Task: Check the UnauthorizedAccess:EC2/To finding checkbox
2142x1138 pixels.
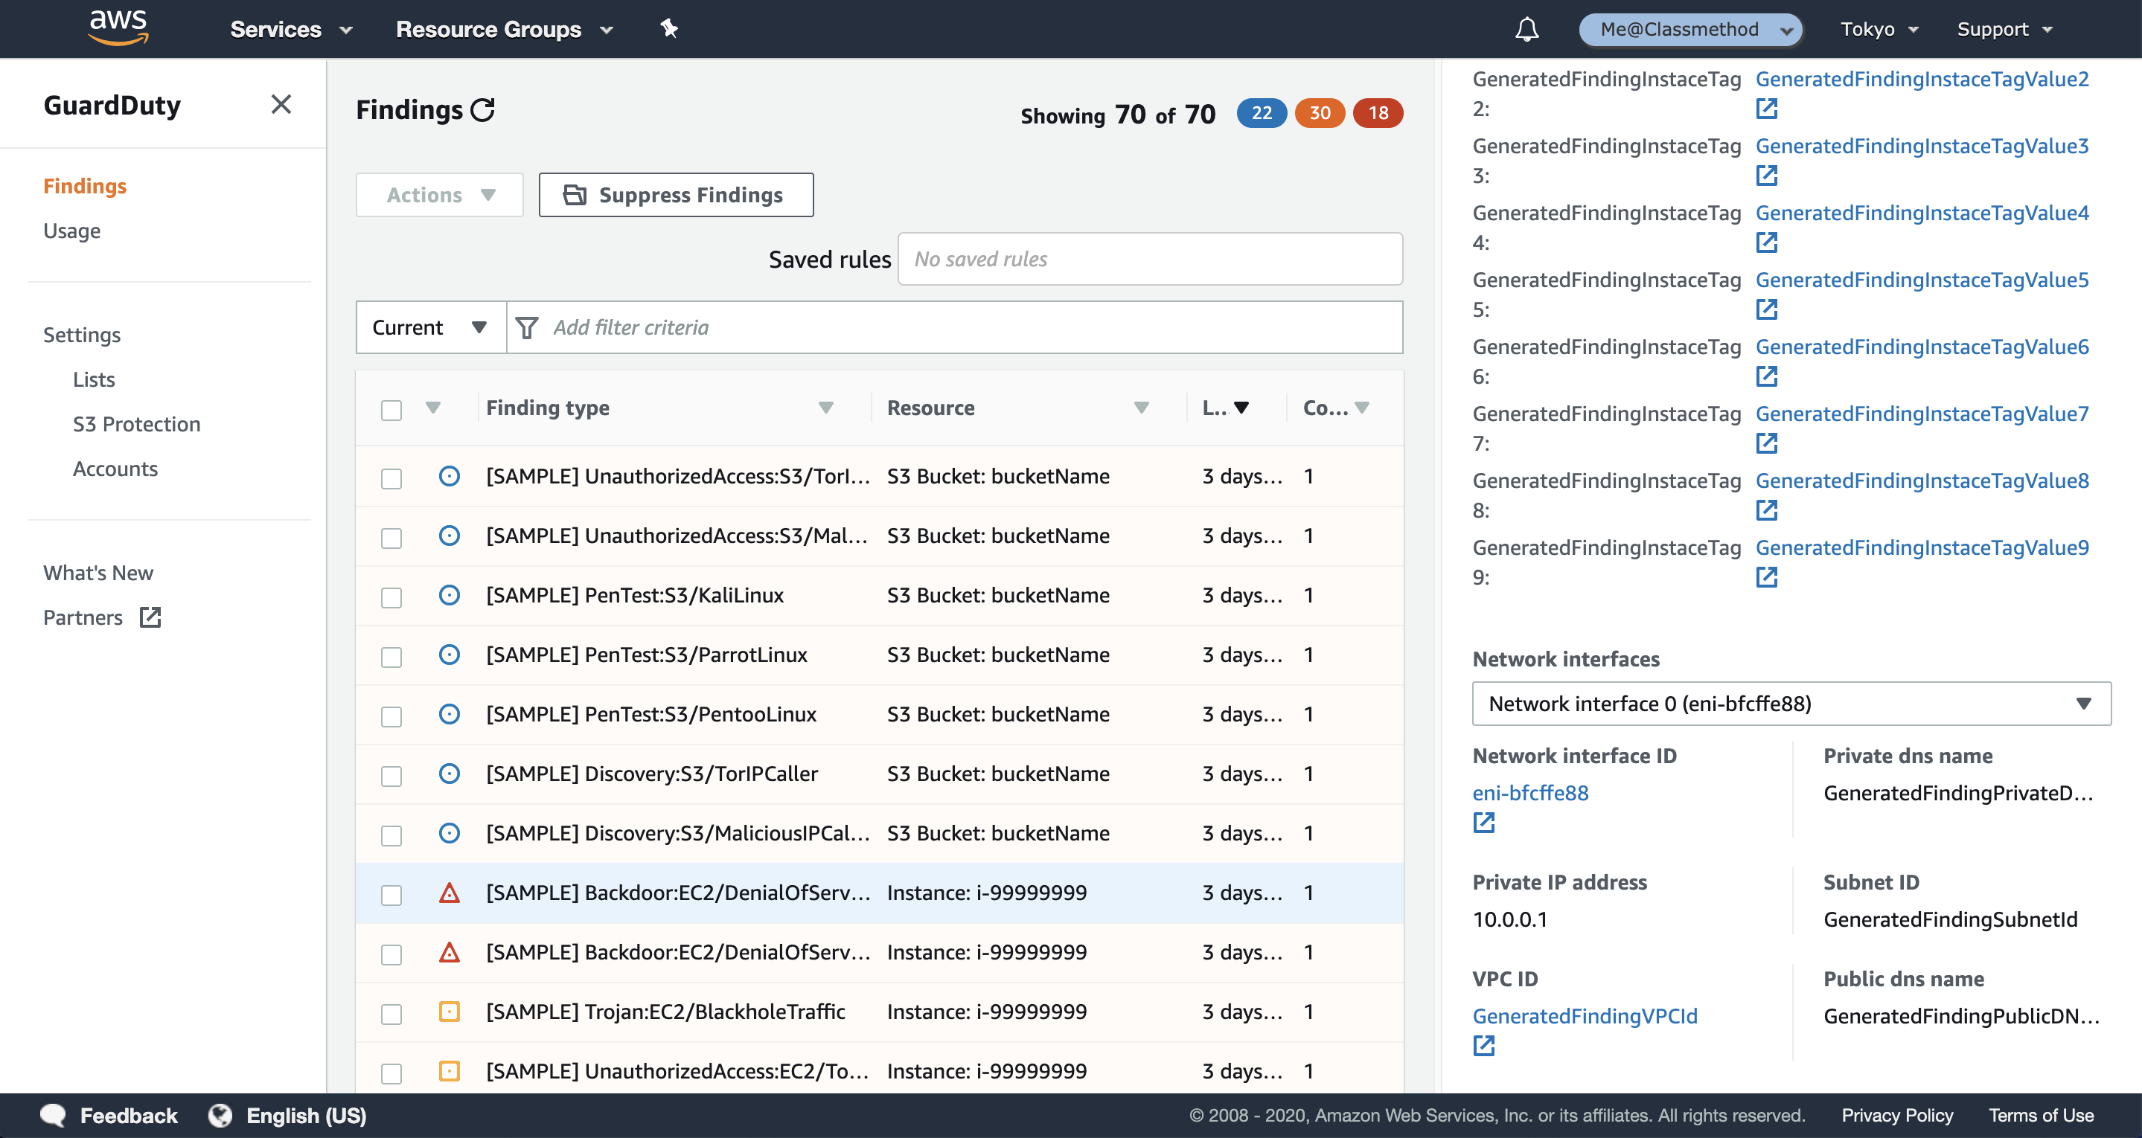Action: tap(391, 1074)
